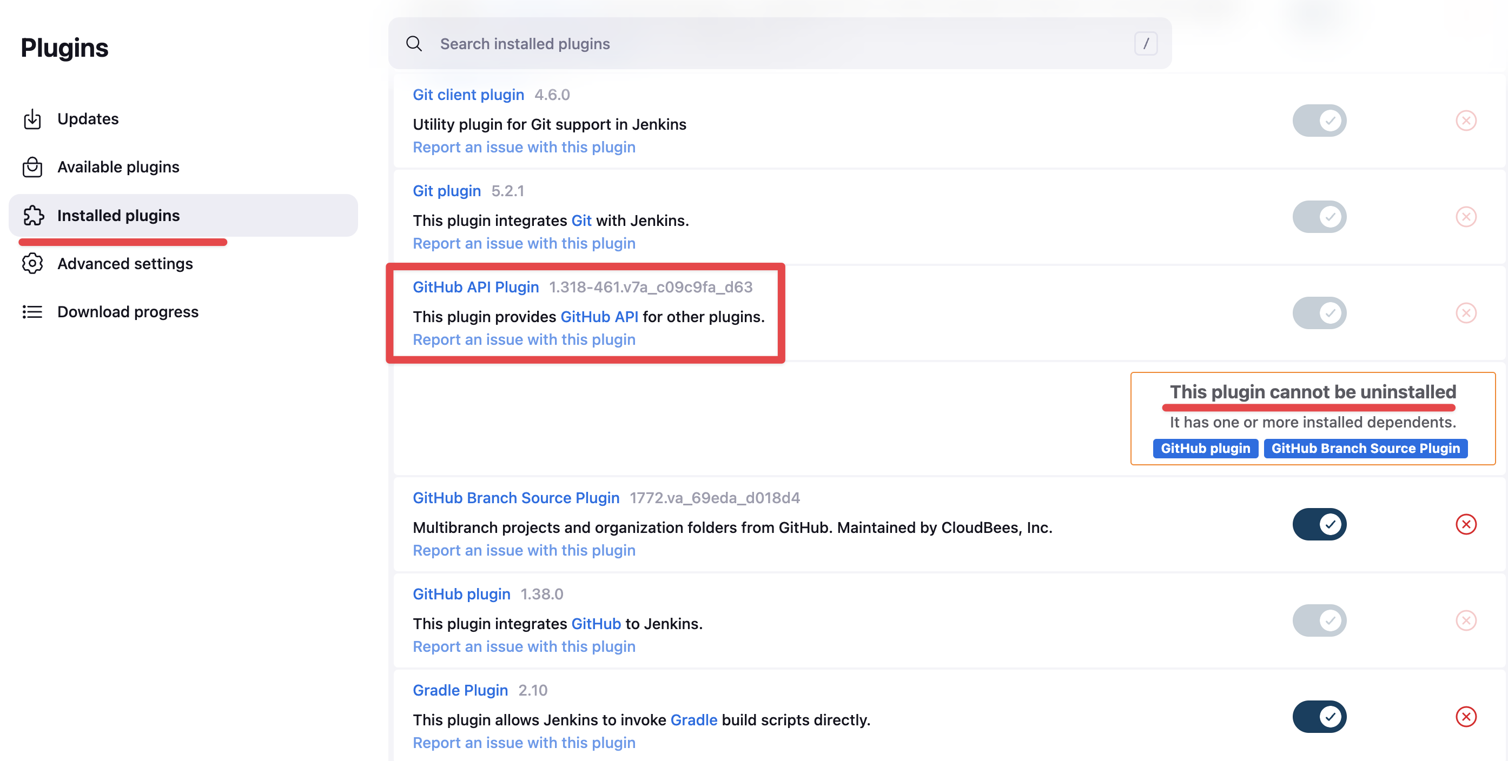Image resolution: width=1508 pixels, height=761 pixels.
Task: Follow the GitHub API link in description
Action: tap(599, 317)
